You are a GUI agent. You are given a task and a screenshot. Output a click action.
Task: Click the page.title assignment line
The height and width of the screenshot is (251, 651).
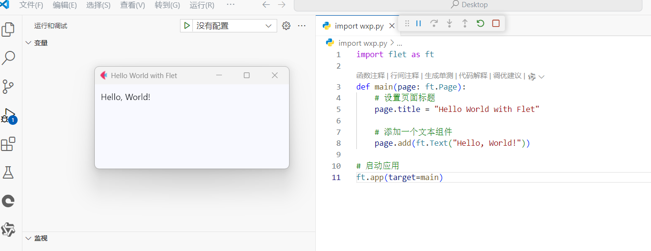coord(457,109)
